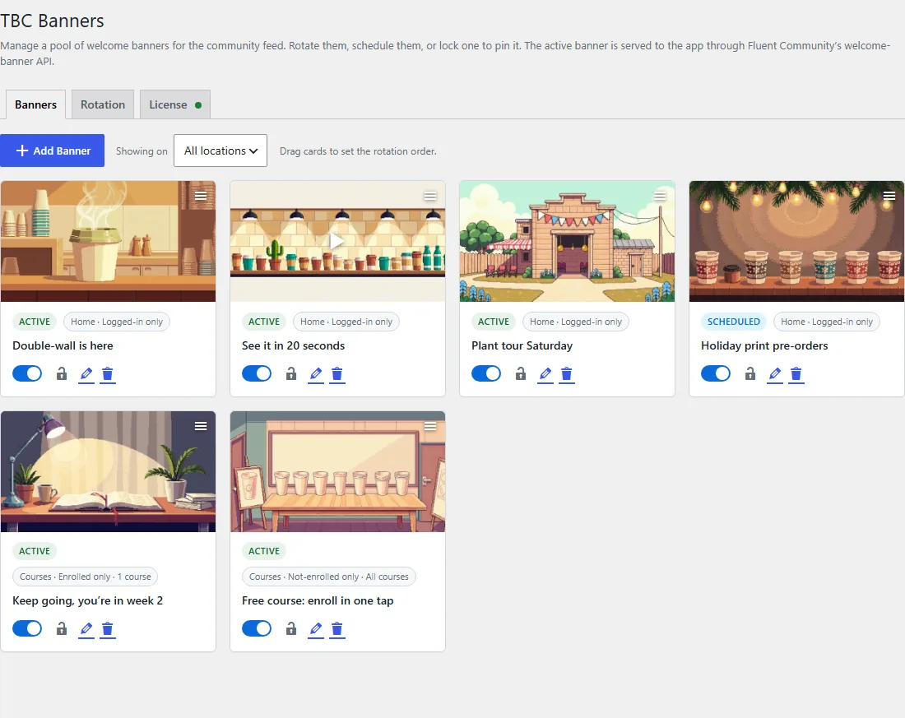Open the 'All locations' dropdown
Viewport: 905px width, 718px height.
(220, 151)
